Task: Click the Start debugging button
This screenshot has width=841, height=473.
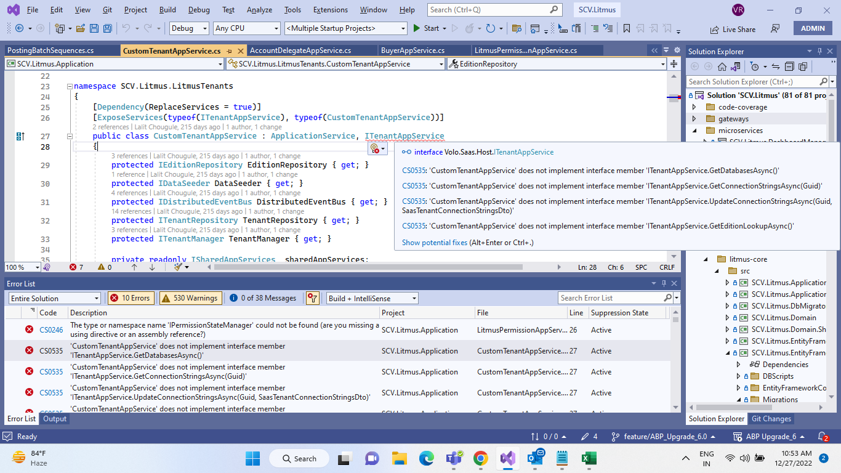Action: (426, 28)
